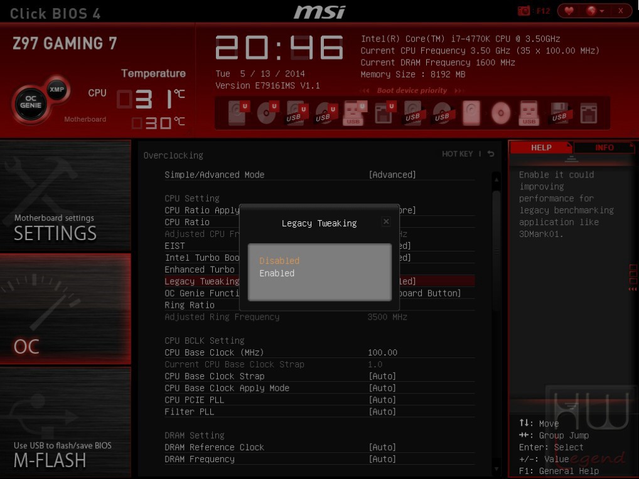Click the back arrow next to HOT KEY
Viewport: 639px width, 479px height.
coord(491,154)
